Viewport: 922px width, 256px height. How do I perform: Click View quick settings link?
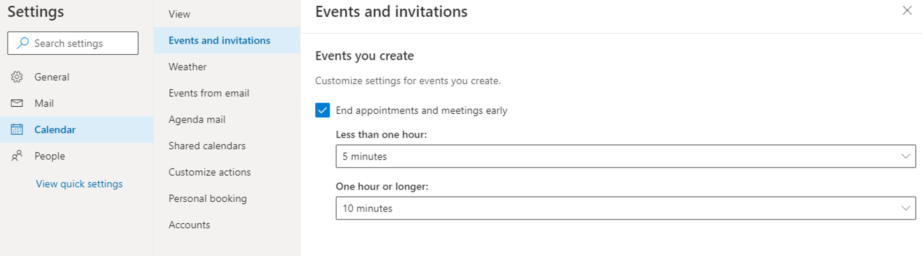(79, 184)
